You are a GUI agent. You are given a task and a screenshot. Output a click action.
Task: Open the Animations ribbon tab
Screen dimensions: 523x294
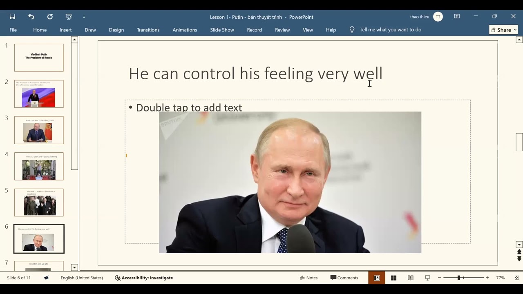(185, 30)
